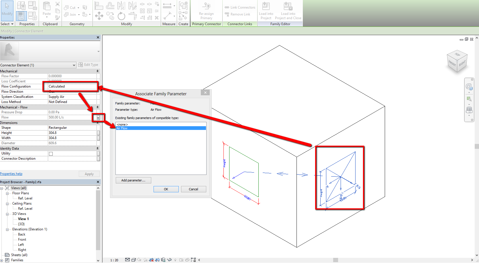Switch to the Primary Connector panel label
Screen dimensions: 479x263
click(206, 24)
